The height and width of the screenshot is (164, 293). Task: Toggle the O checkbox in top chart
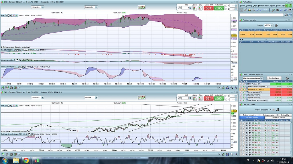[x=226, y=9]
